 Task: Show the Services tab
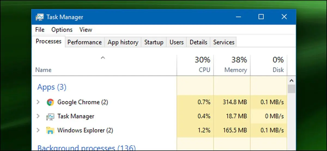tap(224, 42)
